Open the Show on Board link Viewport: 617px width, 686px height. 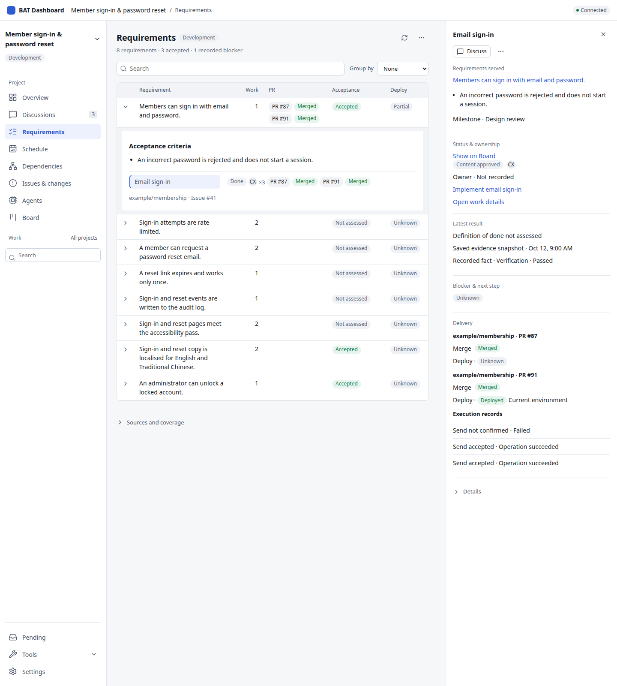pyautogui.click(x=474, y=156)
